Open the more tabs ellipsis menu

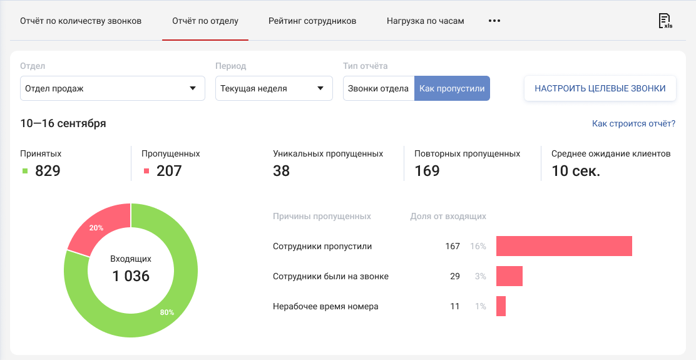[x=494, y=21]
